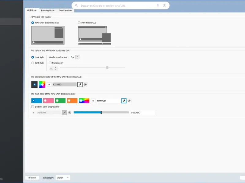This screenshot has width=245, height=183.
Task: Select the rainbow main color swatch
Action: tap(84, 101)
